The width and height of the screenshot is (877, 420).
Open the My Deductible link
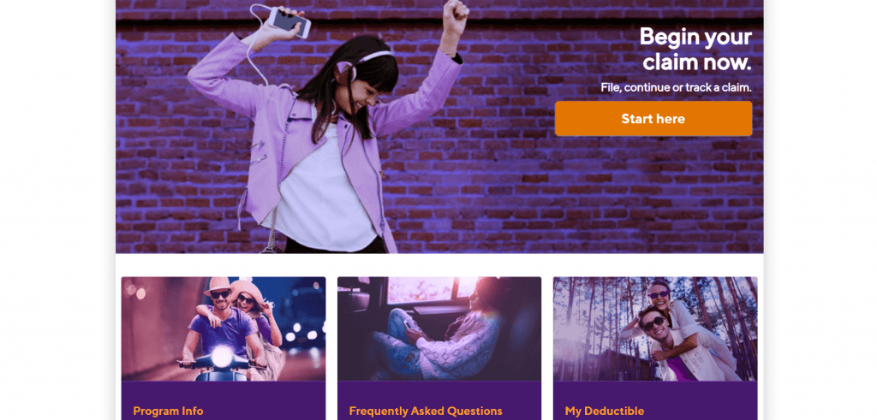(x=605, y=411)
